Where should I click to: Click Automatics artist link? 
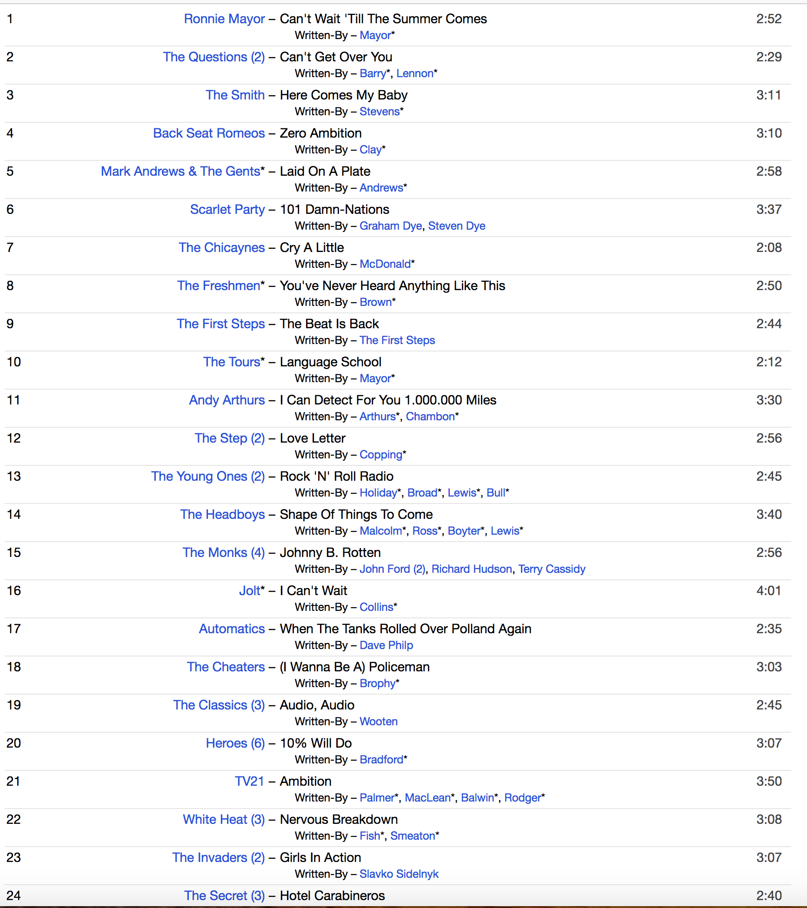(232, 629)
